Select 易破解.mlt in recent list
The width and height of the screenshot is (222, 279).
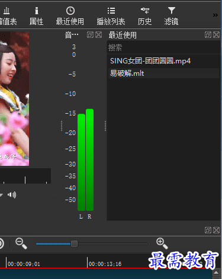[x=163, y=73]
